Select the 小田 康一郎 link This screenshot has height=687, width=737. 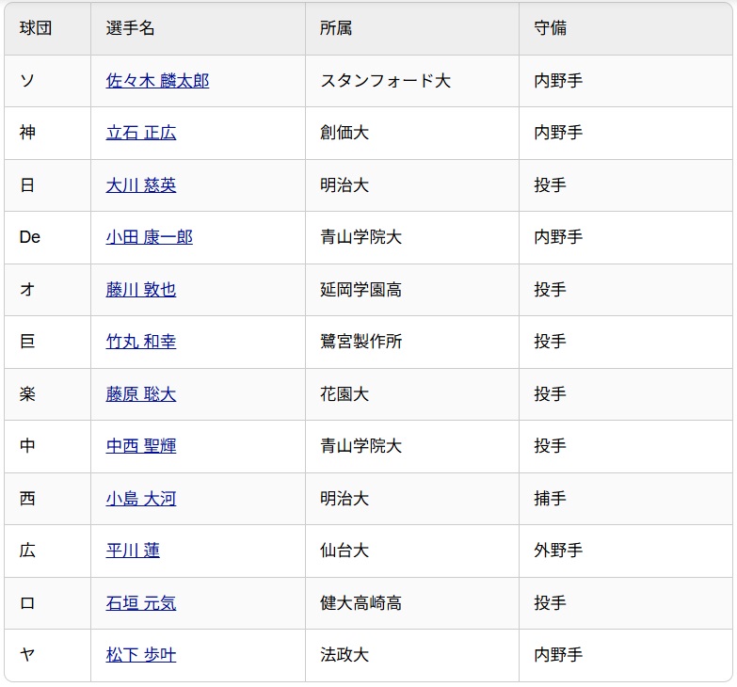(x=149, y=237)
